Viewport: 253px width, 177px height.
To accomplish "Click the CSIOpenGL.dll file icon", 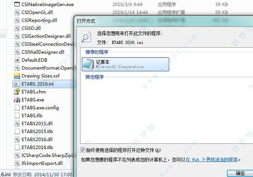I will (17, 12).
